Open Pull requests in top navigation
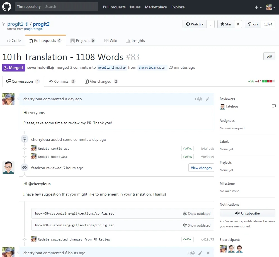 pos(114,7)
